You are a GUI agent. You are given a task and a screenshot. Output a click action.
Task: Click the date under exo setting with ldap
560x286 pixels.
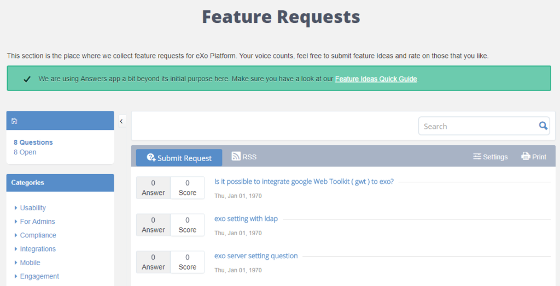pos(238,233)
